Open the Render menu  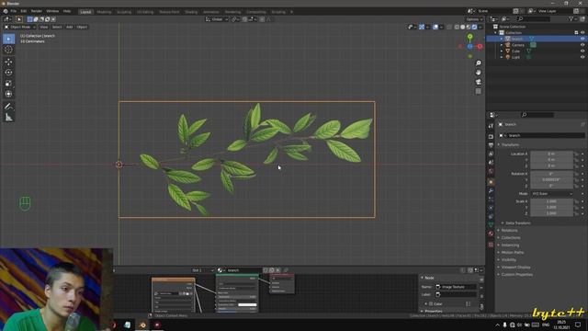point(37,11)
